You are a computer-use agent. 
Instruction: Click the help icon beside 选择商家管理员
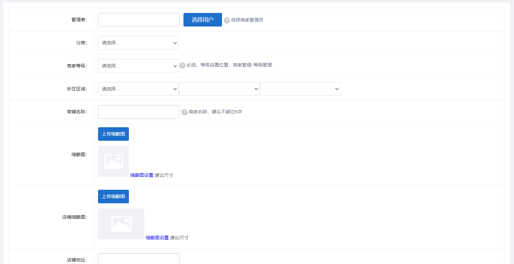[227, 20]
